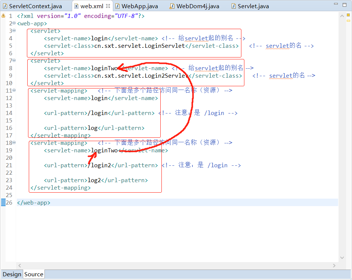Maximize the editor area
This screenshot has width=352, height=280.
[x=345, y=5]
